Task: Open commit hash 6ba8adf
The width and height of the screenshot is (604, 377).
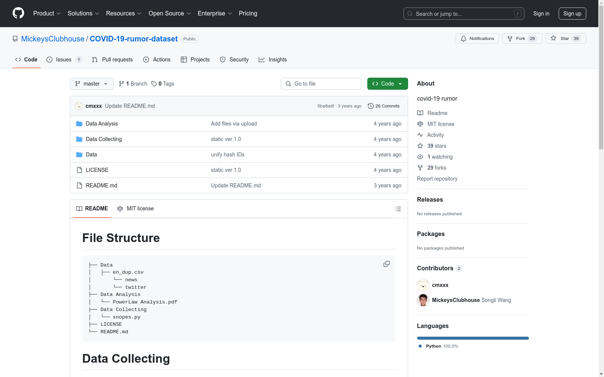Action: tap(326, 106)
